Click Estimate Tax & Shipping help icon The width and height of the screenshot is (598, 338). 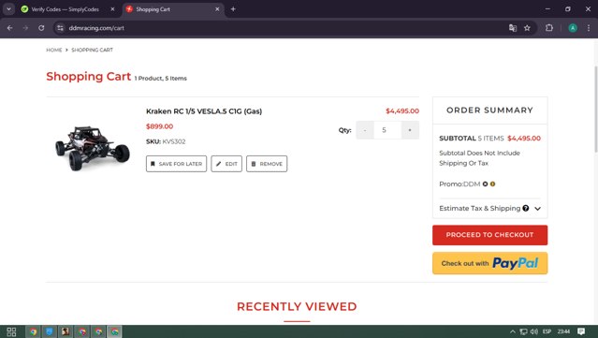tap(526, 208)
